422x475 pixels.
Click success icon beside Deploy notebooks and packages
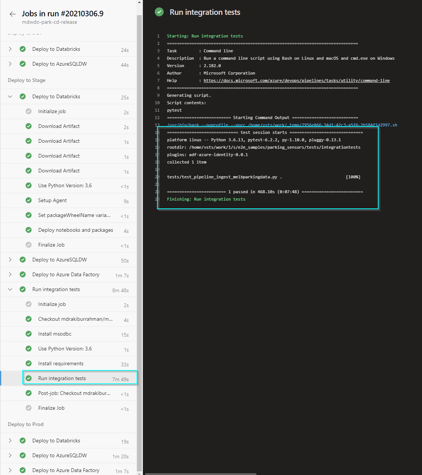point(29,230)
